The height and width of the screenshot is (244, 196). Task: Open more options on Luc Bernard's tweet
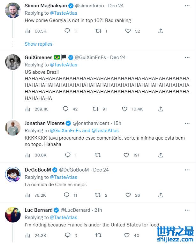click(x=187, y=210)
